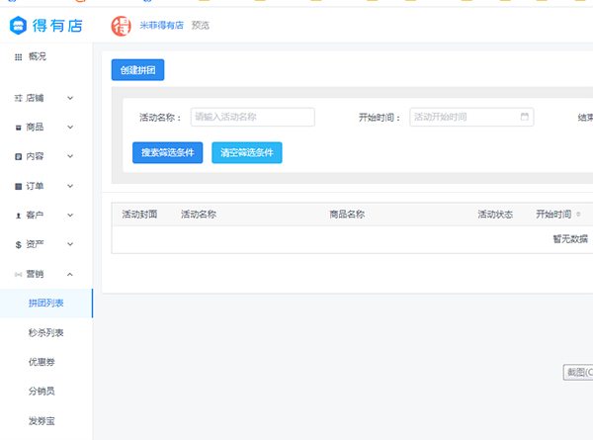Click calendar icon in 开始时间 field
Screen dimensions: 593x440
tap(524, 117)
